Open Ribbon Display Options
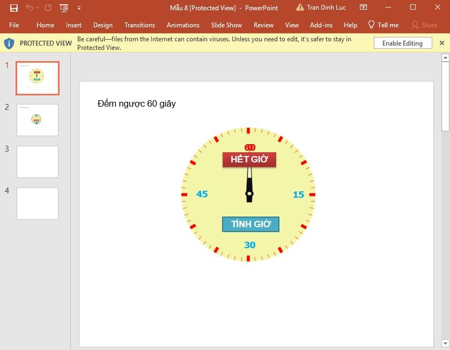The width and height of the screenshot is (450, 350). tap(364, 8)
